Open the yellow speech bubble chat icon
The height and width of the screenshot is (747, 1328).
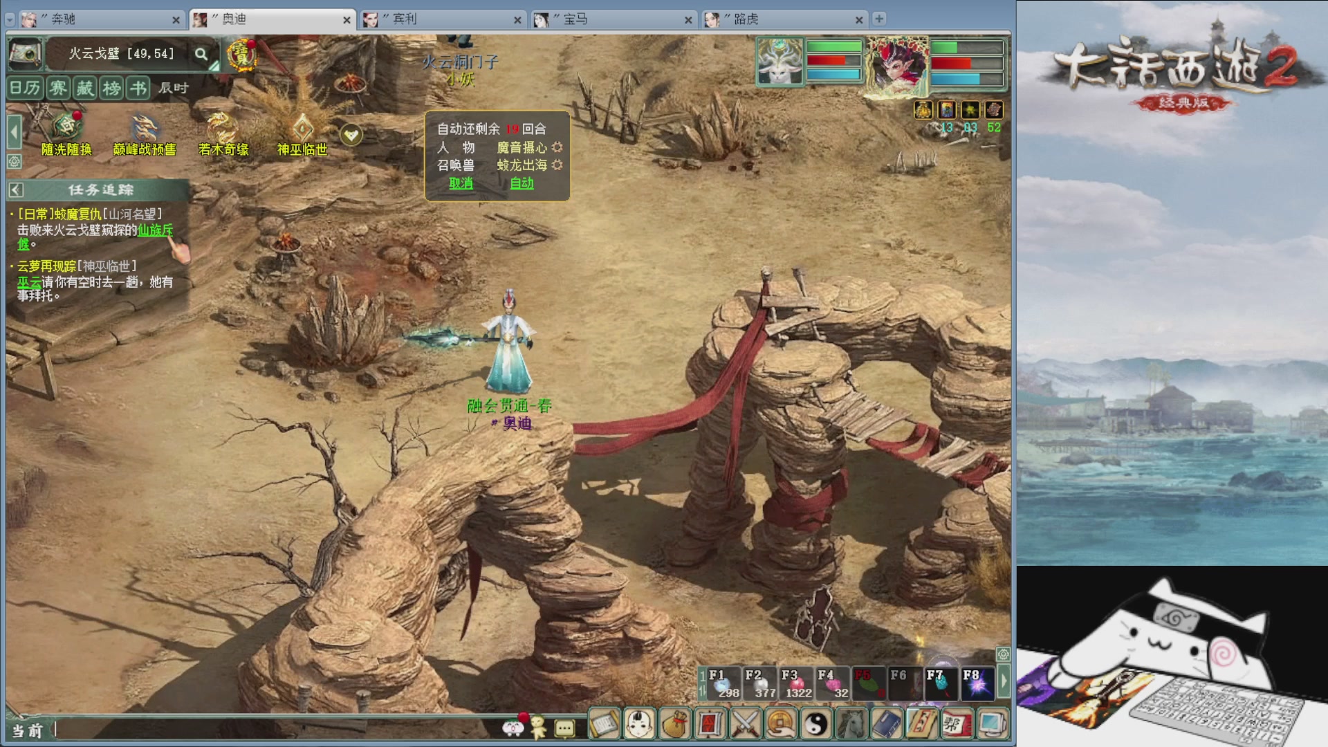[564, 728]
